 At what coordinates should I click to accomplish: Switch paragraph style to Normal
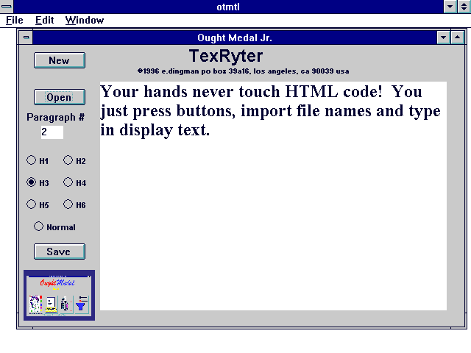pos(38,227)
